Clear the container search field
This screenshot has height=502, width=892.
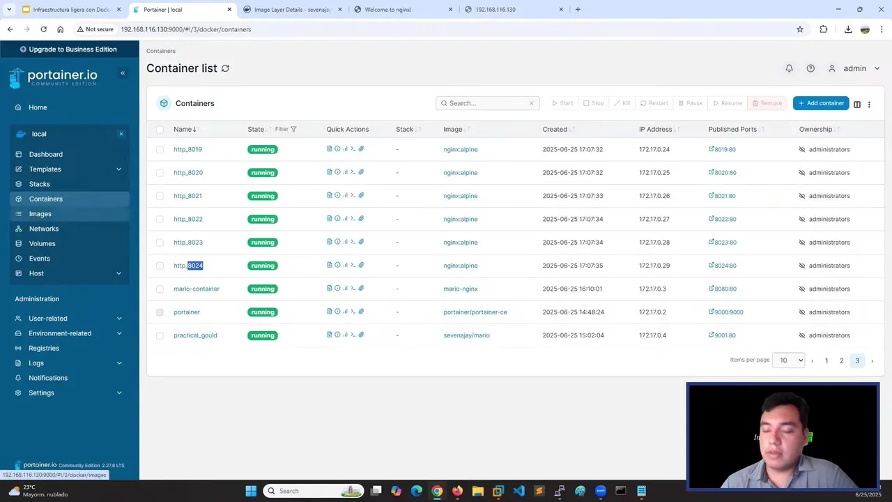pyautogui.click(x=531, y=103)
